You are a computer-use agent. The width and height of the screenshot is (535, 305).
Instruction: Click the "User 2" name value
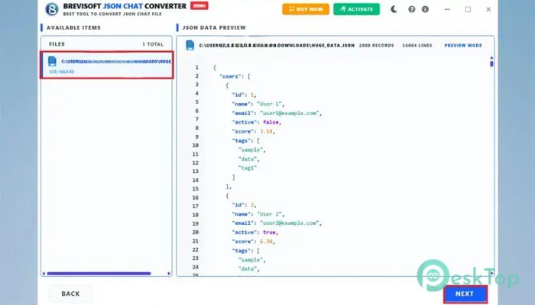pyautogui.click(x=270, y=214)
